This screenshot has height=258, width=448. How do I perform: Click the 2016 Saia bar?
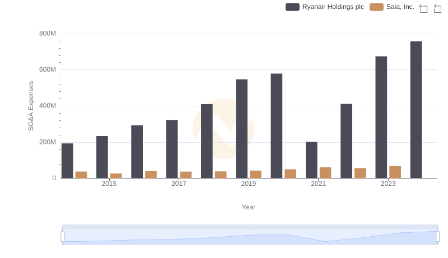[151, 175]
